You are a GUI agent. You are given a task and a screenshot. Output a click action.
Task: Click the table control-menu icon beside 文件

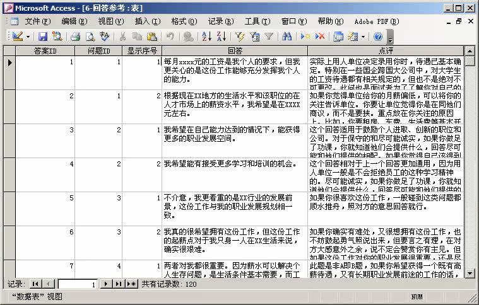[x=15, y=21]
